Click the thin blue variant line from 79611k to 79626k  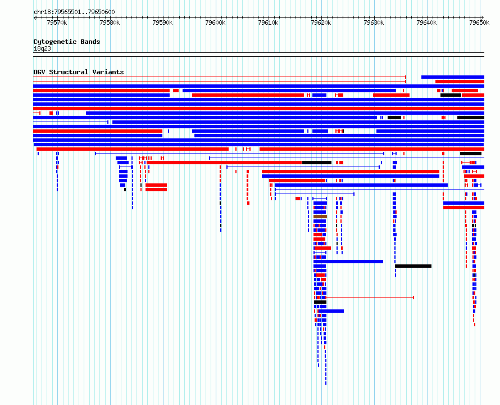pos(315,194)
